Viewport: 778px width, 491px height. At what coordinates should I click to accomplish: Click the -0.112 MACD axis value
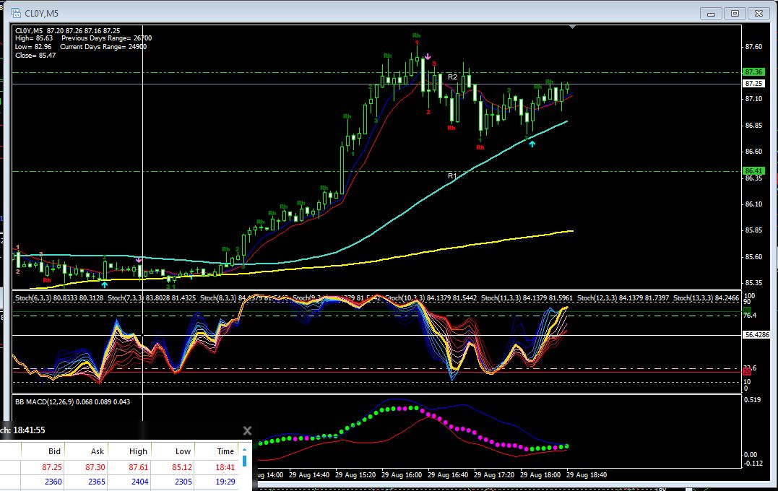click(x=753, y=464)
